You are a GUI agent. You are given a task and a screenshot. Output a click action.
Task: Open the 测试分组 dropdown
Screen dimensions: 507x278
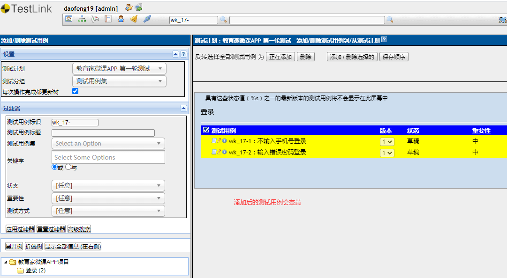click(x=119, y=81)
